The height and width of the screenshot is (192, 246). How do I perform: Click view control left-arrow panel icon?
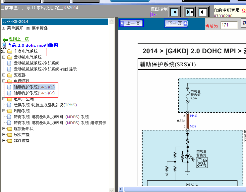[x=203, y=12]
